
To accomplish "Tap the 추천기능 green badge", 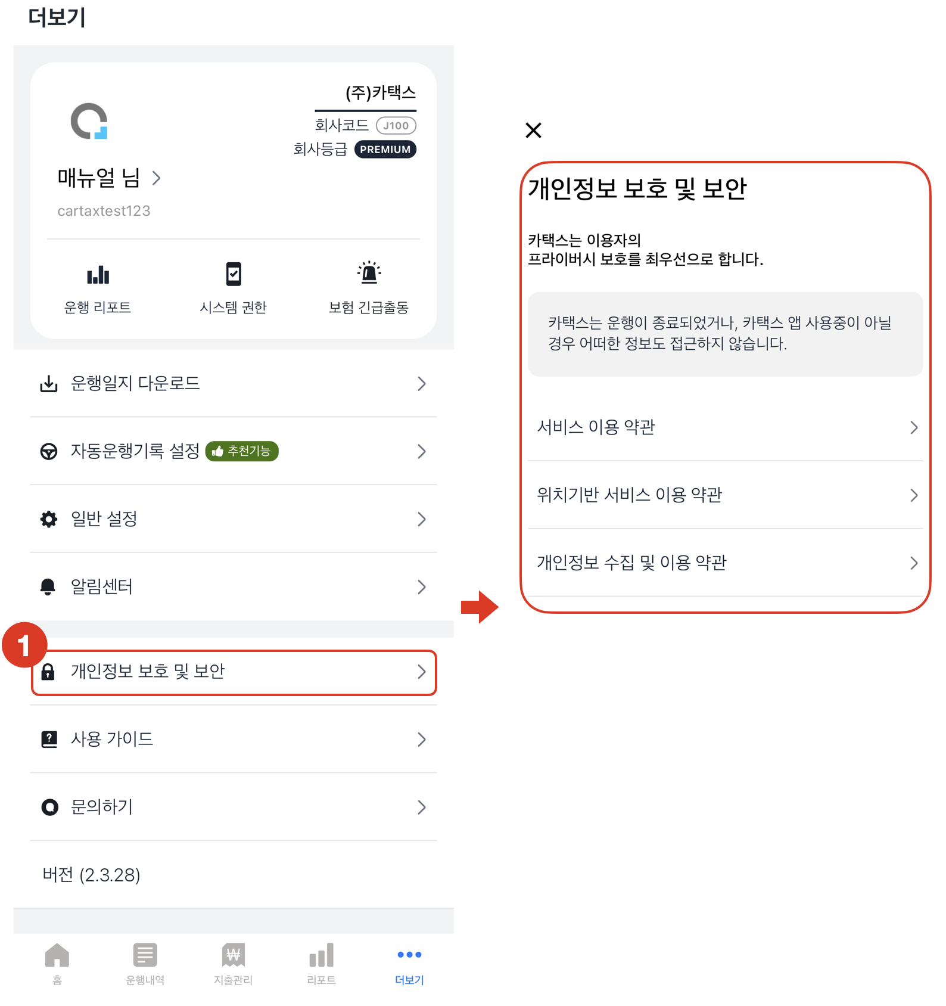I will coord(242,451).
